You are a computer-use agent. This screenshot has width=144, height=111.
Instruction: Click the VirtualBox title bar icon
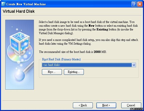[x=3, y=4]
